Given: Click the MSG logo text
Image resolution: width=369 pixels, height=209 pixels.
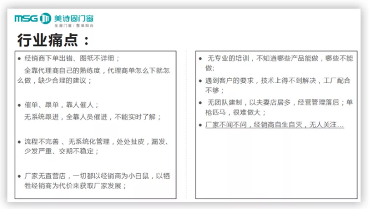Looking at the screenshot, I should coord(26,18).
